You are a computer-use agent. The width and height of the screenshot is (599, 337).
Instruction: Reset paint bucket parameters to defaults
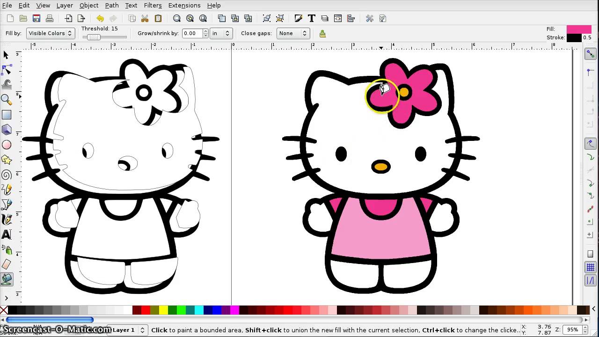(322, 34)
